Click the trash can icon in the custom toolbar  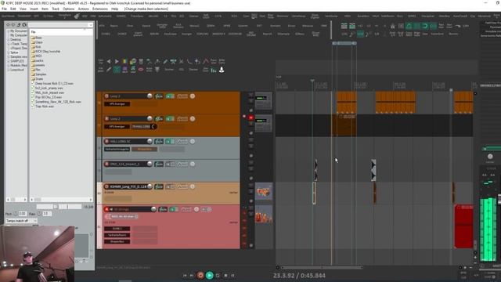[x=141, y=61]
